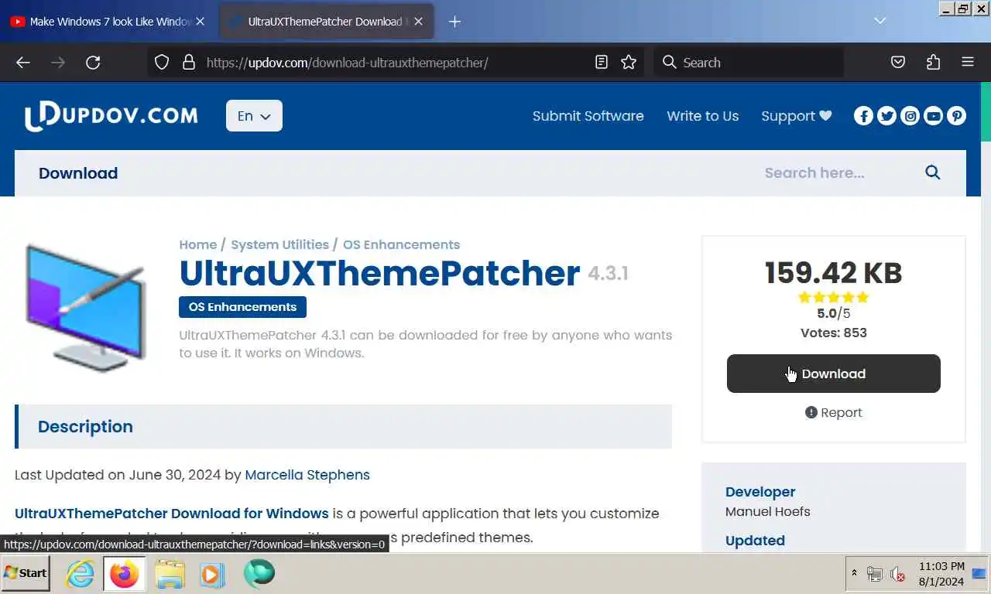Click the padlock site security icon
This screenshot has height=594, width=991.
click(188, 63)
